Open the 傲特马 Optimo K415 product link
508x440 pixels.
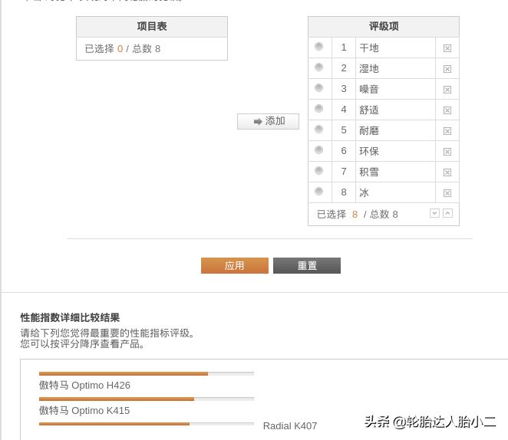pyautogui.click(x=84, y=411)
